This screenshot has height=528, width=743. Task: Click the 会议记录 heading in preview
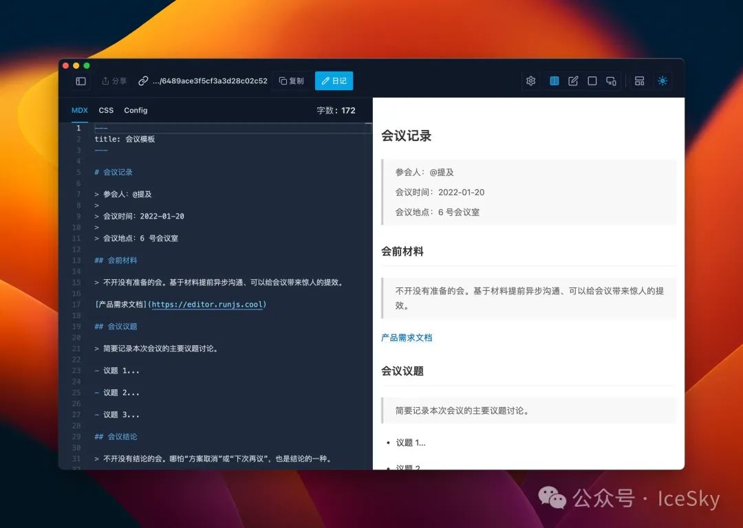coord(406,136)
